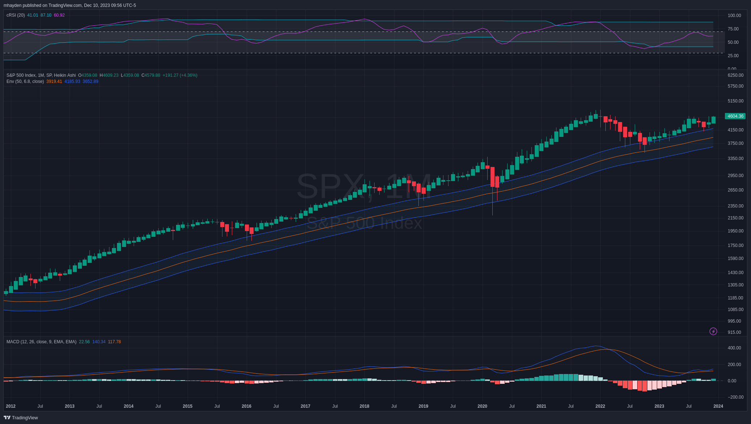Image resolution: width=751 pixels, height=424 pixels.
Task: Click the 2012 year on time axis
Action: 11,406
